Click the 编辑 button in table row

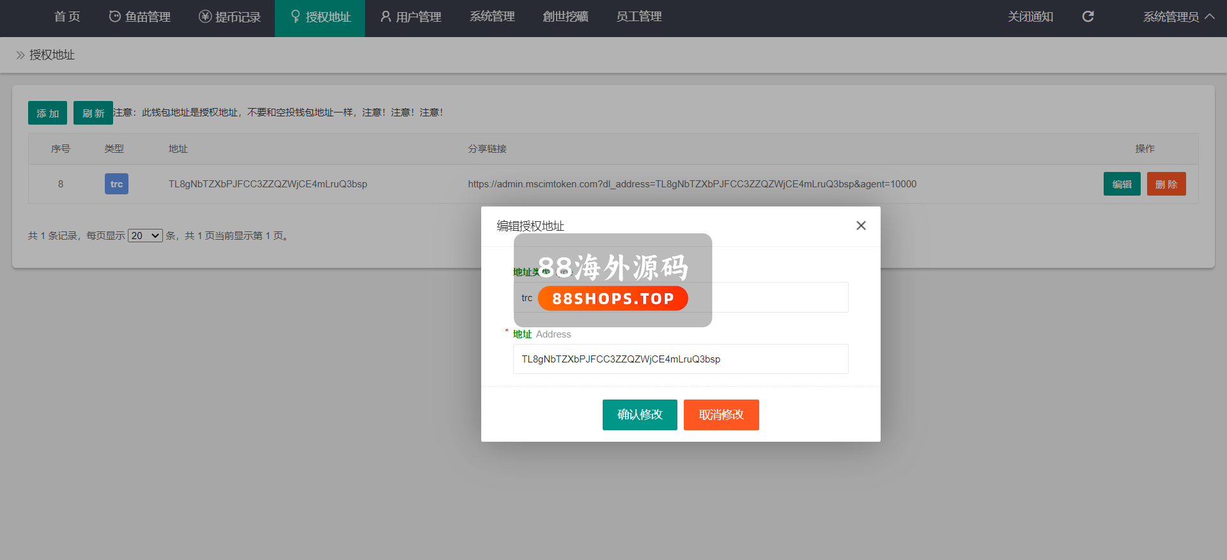coord(1122,184)
